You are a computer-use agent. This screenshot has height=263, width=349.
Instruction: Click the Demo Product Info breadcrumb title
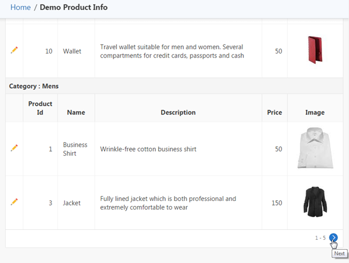coord(73,8)
